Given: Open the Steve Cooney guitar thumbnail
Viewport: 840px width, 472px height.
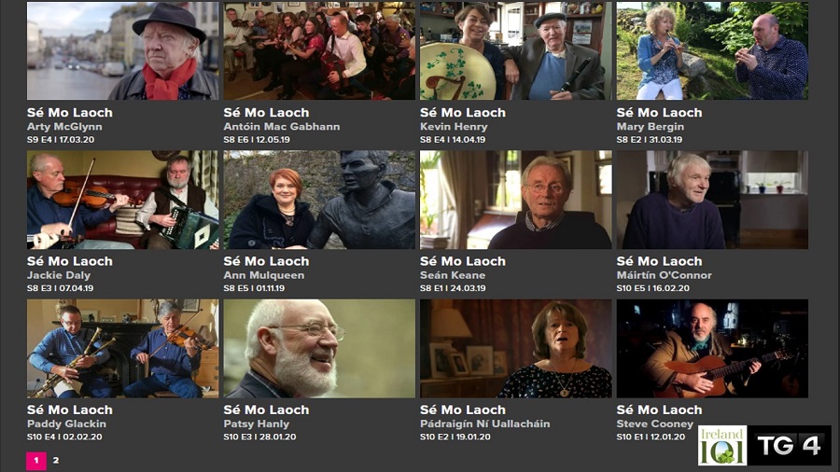Looking at the screenshot, I should click(712, 348).
